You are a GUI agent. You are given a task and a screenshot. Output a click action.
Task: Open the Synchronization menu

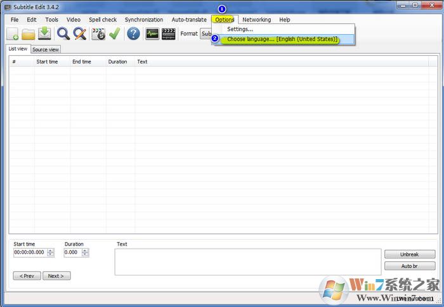tap(144, 20)
